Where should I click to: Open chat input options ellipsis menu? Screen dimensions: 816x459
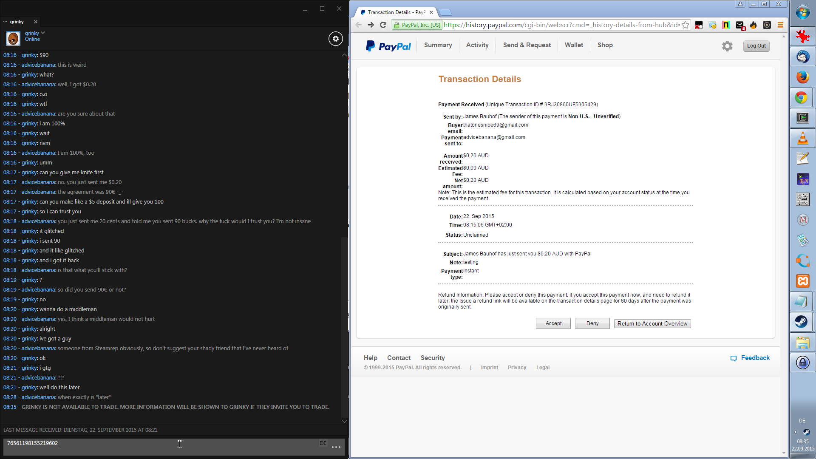pos(336,447)
